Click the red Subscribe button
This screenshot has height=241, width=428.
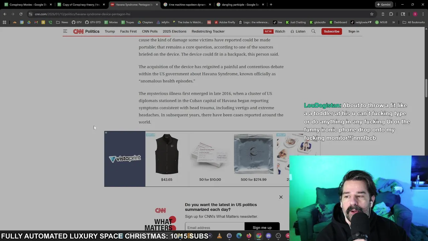click(331, 31)
